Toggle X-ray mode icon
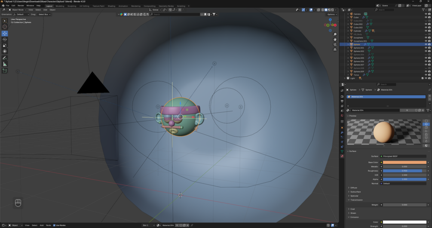432x228 pixels. 318,10
